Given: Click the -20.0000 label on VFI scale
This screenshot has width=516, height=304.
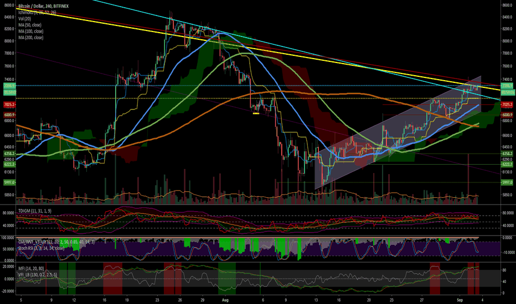Looking at the screenshot, I should click(8, 291).
